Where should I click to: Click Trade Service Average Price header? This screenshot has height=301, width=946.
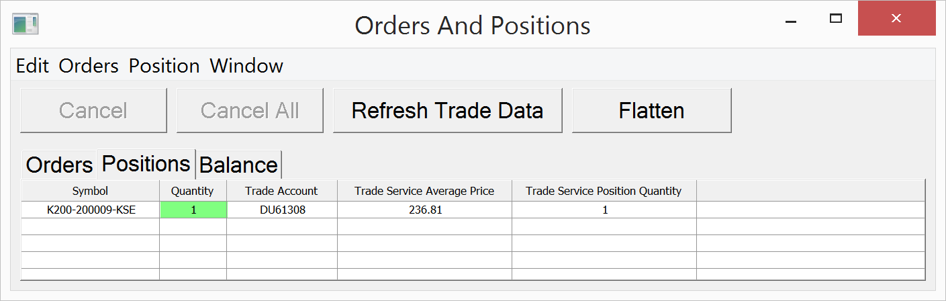424,191
